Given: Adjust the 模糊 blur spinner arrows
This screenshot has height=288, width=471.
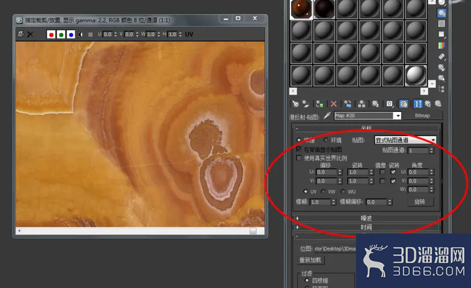Looking at the screenshot, I should (334, 202).
